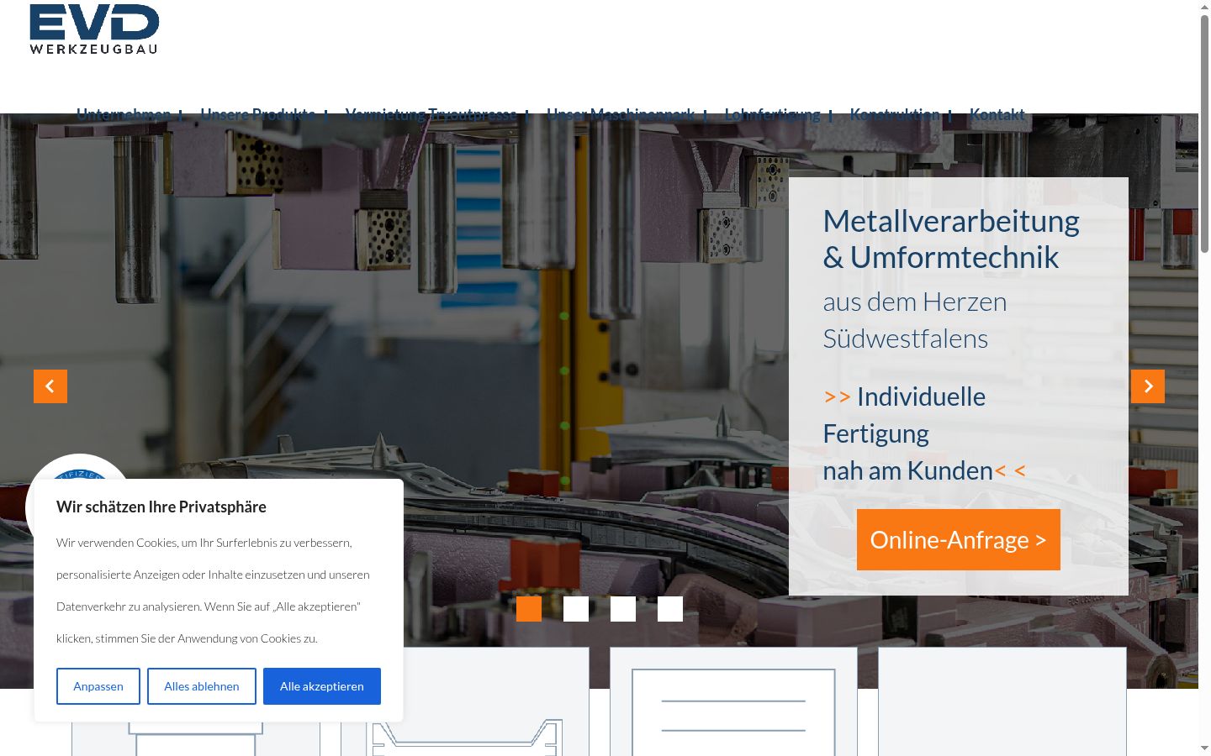Accept all cookies with Alle akzeptieren
This screenshot has height=756, width=1211.
[x=322, y=686]
